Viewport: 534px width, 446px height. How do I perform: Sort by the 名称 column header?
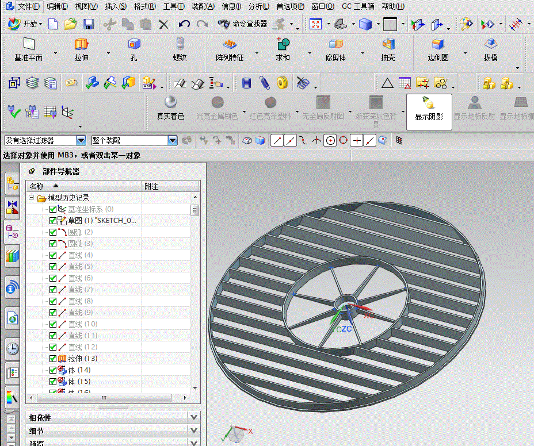point(83,186)
